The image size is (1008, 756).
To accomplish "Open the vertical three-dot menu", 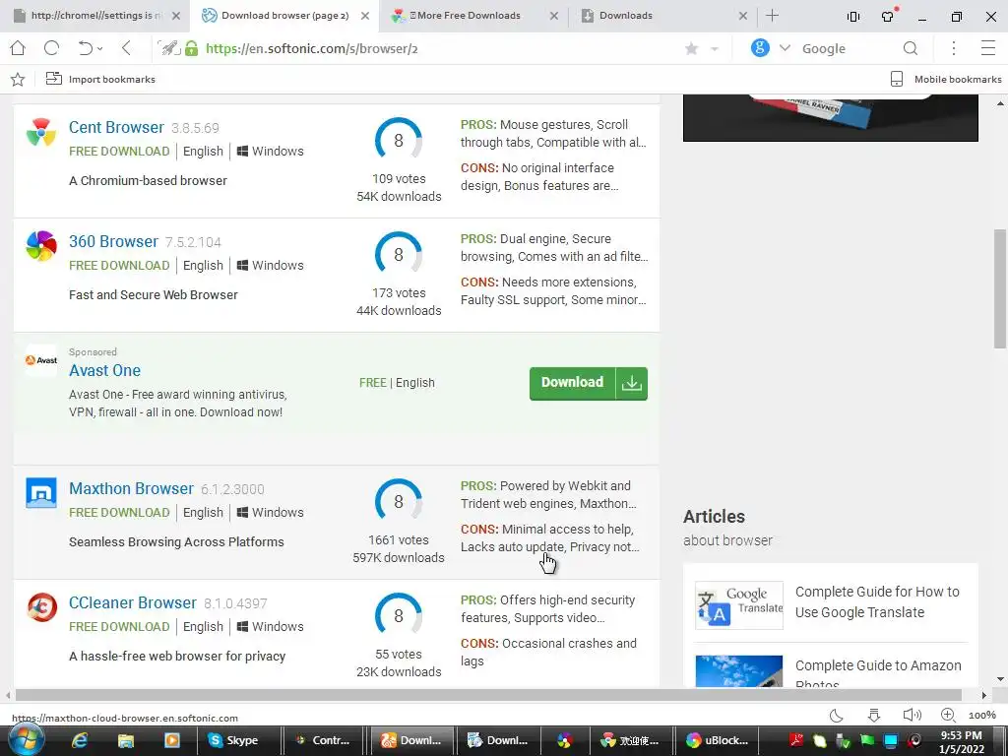I will tap(954, 48).
